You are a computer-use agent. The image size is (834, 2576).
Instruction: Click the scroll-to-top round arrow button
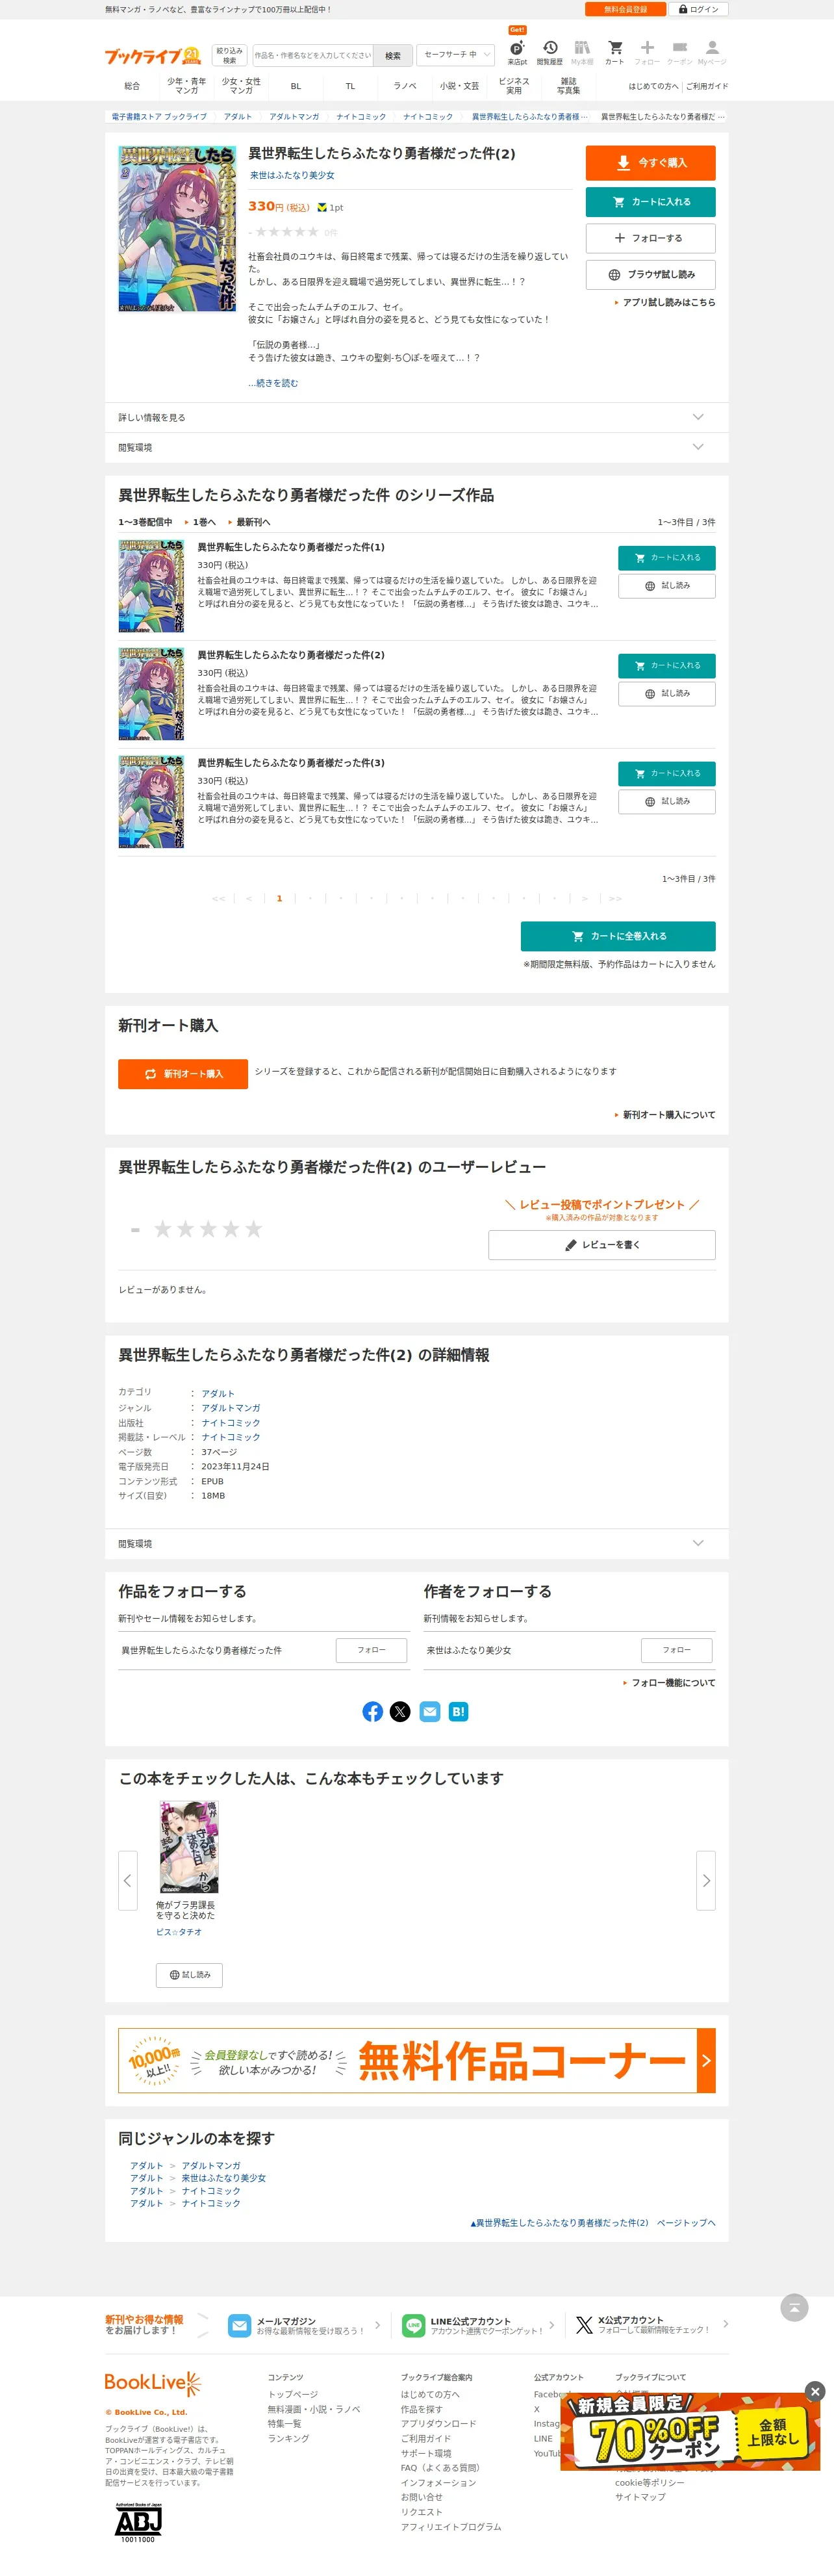point(794,2307)
